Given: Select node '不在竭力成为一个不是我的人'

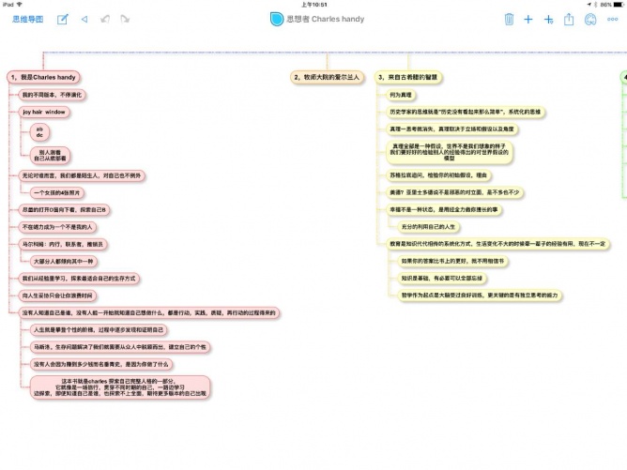Looking at the screenshot, I should point(57,227).
